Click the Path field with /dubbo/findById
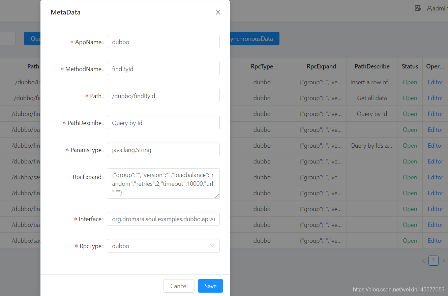The height and width of the screenshot is (296, 448). 163,96
